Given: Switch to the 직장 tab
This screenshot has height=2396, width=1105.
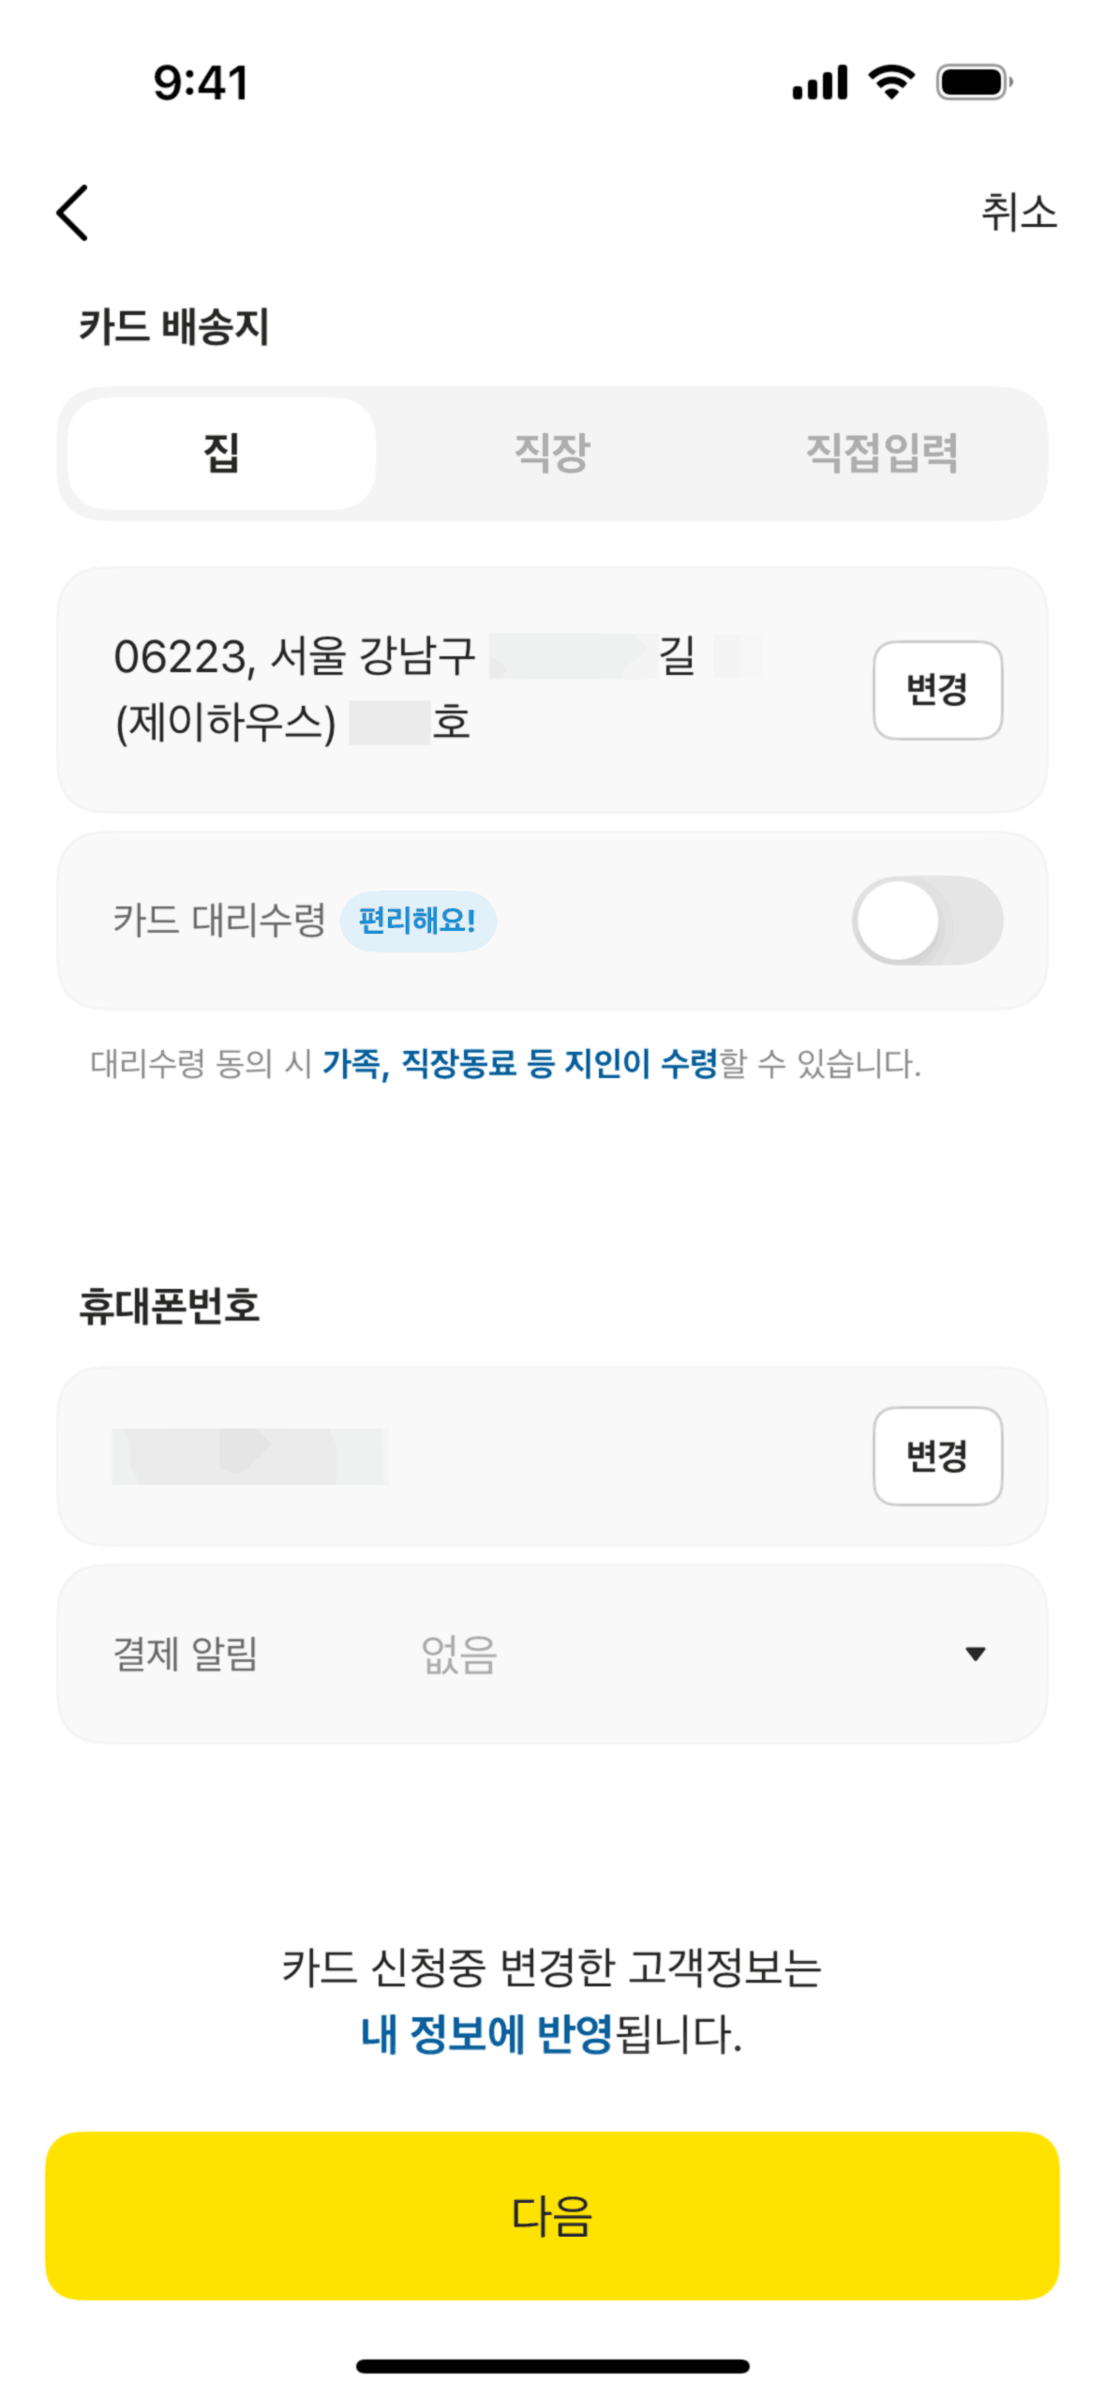Looking at the screenshot, I should pyautogui.click(x=552, y=454).
